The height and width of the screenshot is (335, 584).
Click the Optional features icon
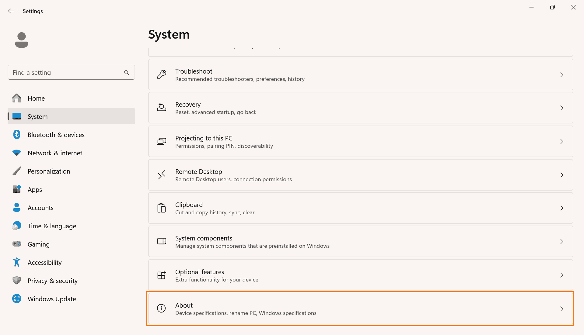(x=162, y=275)
